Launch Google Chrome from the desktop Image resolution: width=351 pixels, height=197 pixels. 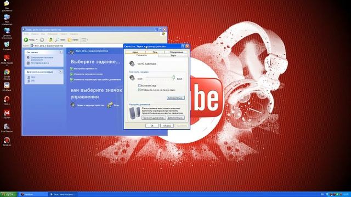point(7,72)
